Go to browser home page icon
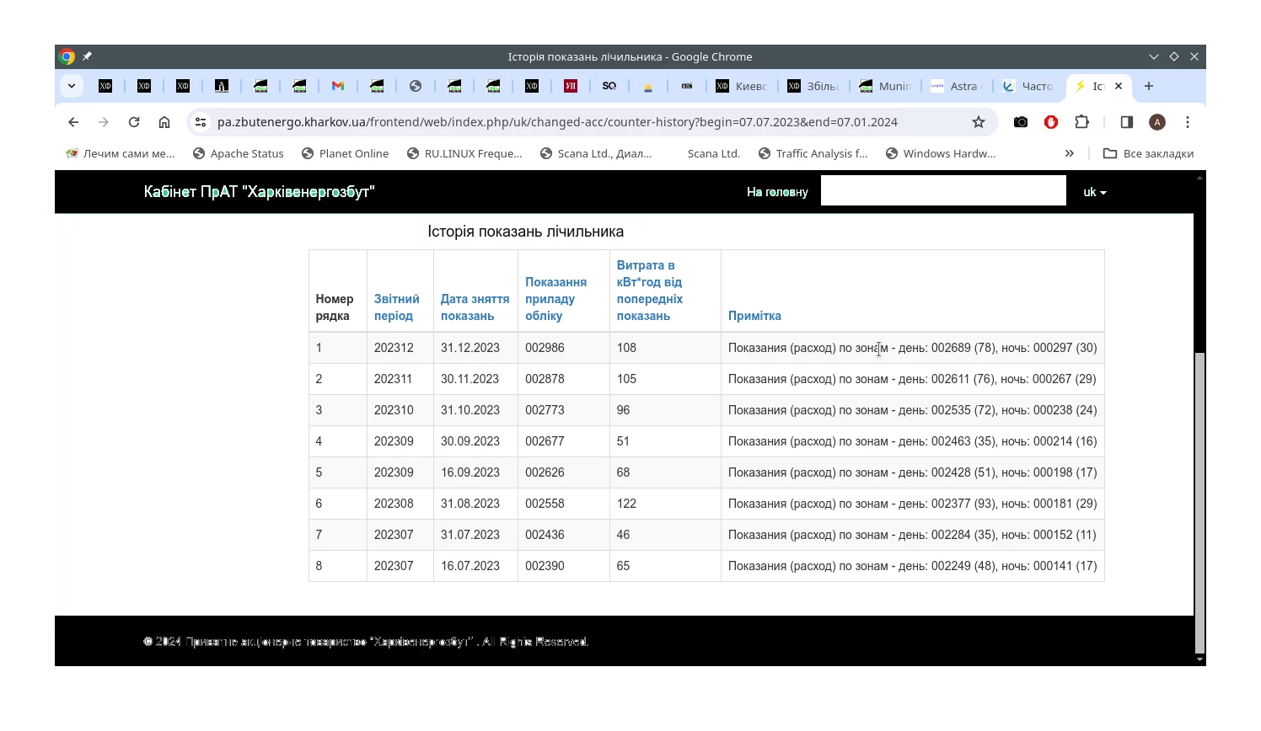This screenshot has width=1261, height=731. (164, 122)
